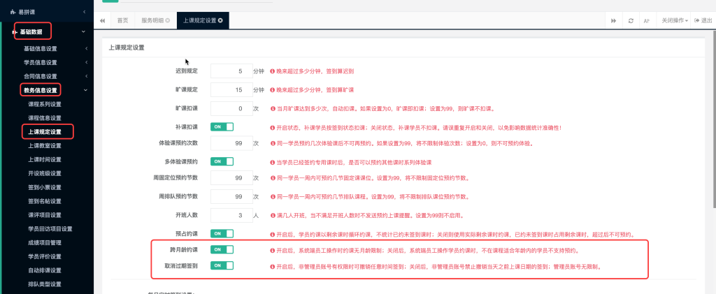Click the info icon beside 体验课预约次数 hint
The height and width of the screenshot is (294, 716).
coord(272,143)
